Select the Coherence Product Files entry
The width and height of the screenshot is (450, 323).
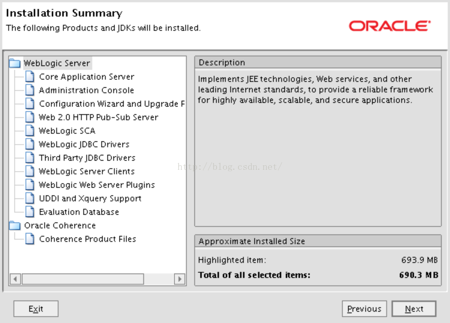pyautogui.click(x=87, y=239)
